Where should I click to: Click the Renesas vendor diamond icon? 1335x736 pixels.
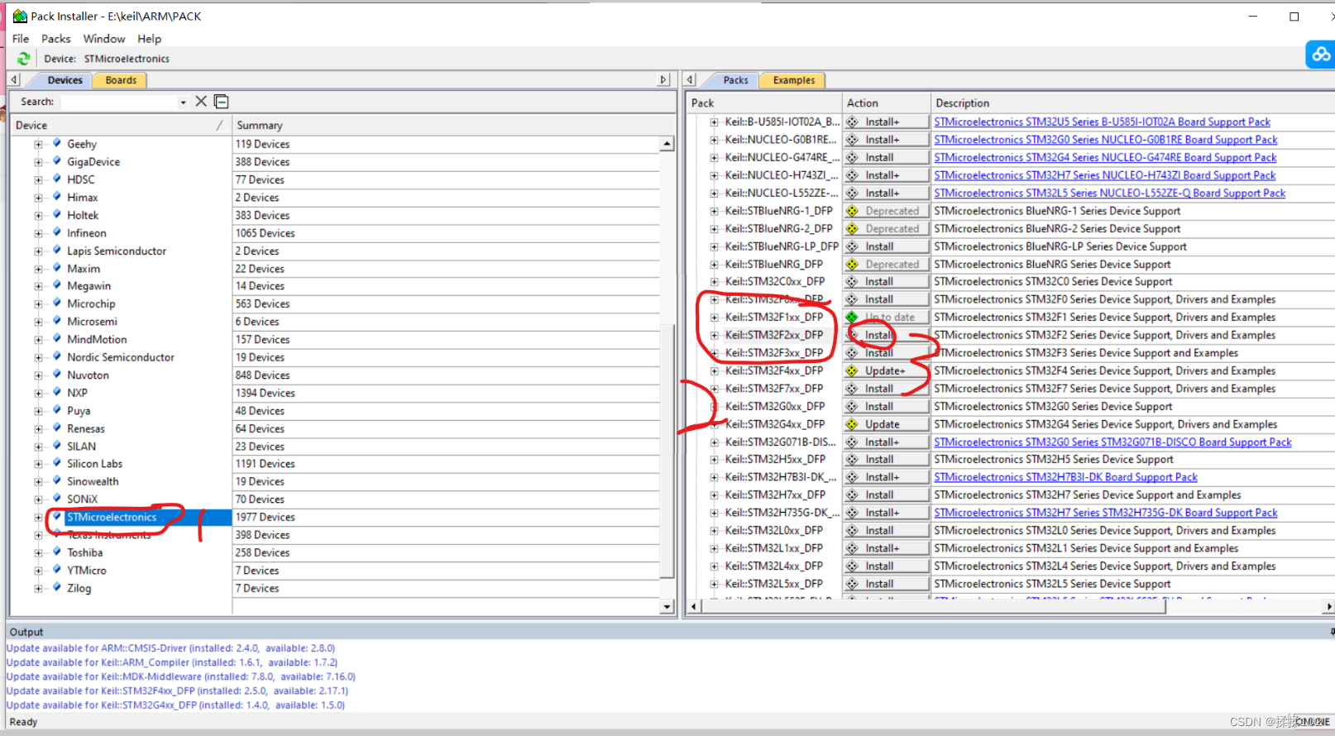pos(57,428)
